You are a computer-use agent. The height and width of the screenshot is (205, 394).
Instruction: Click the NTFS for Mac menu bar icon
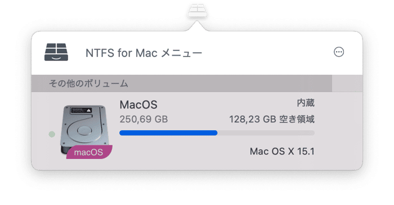197,11
